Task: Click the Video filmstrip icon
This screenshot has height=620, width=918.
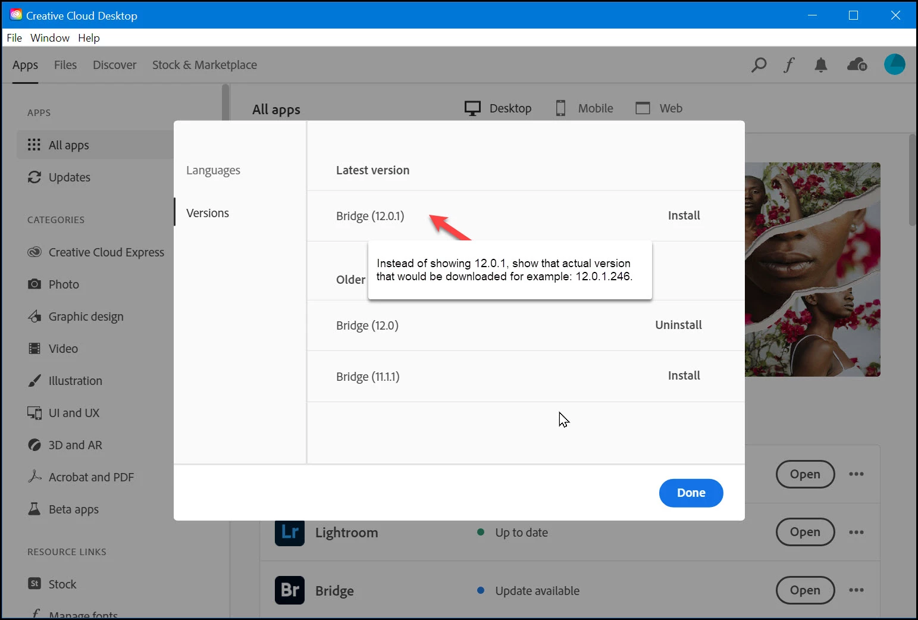Action: pos(35,349)
